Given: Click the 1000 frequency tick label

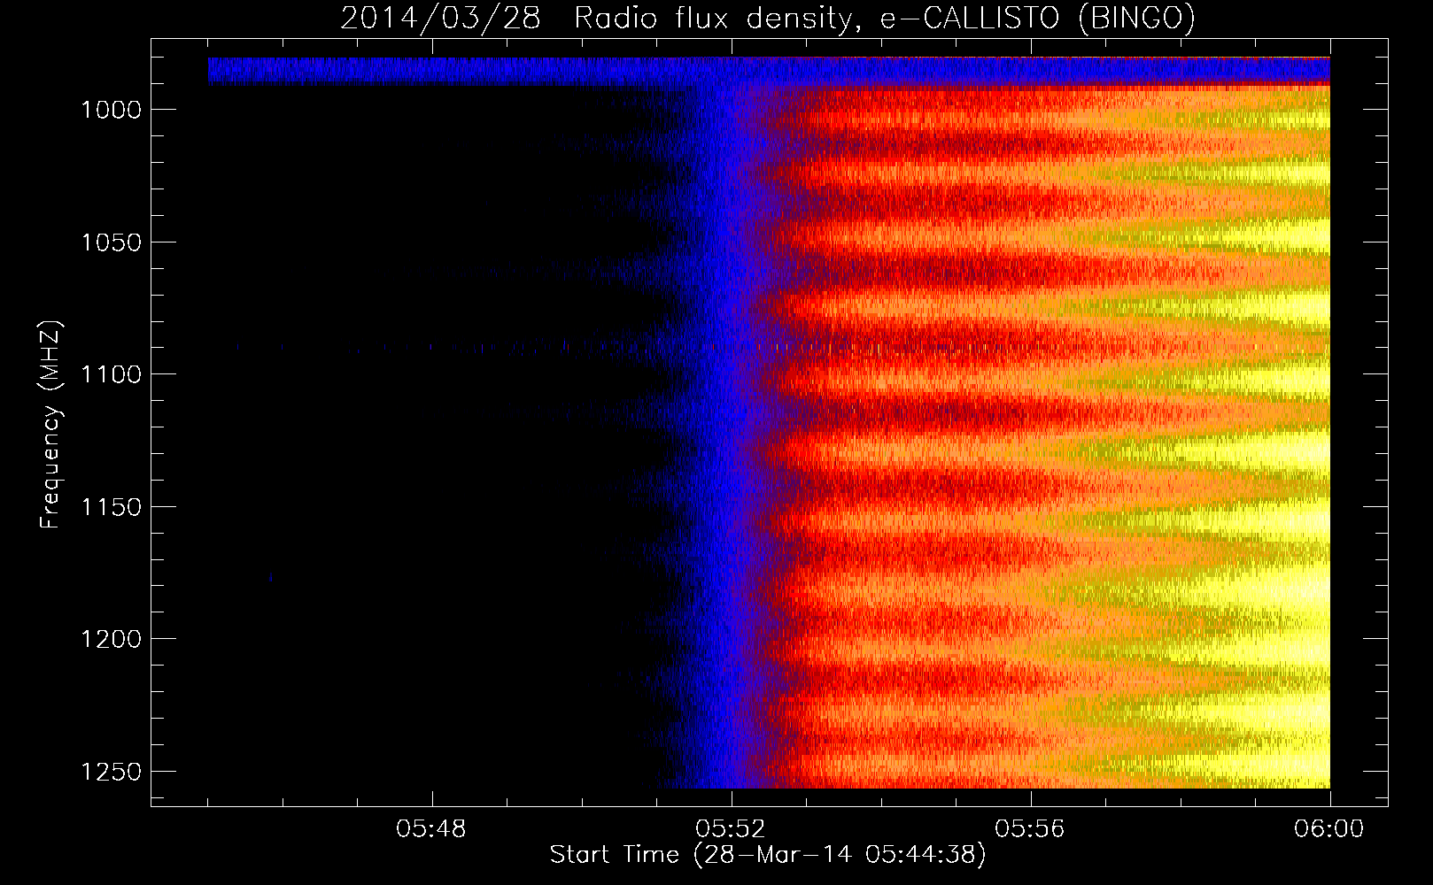Looking at the screenshot, I should pos(111,110).
